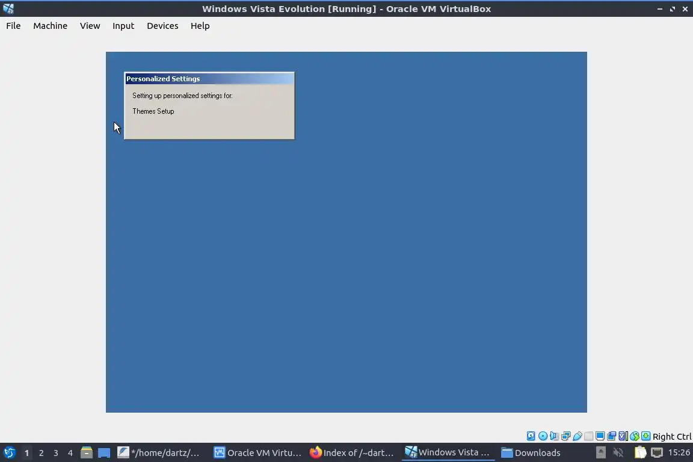Click the 'Themes Setup' text in dialog

point(153,111)
